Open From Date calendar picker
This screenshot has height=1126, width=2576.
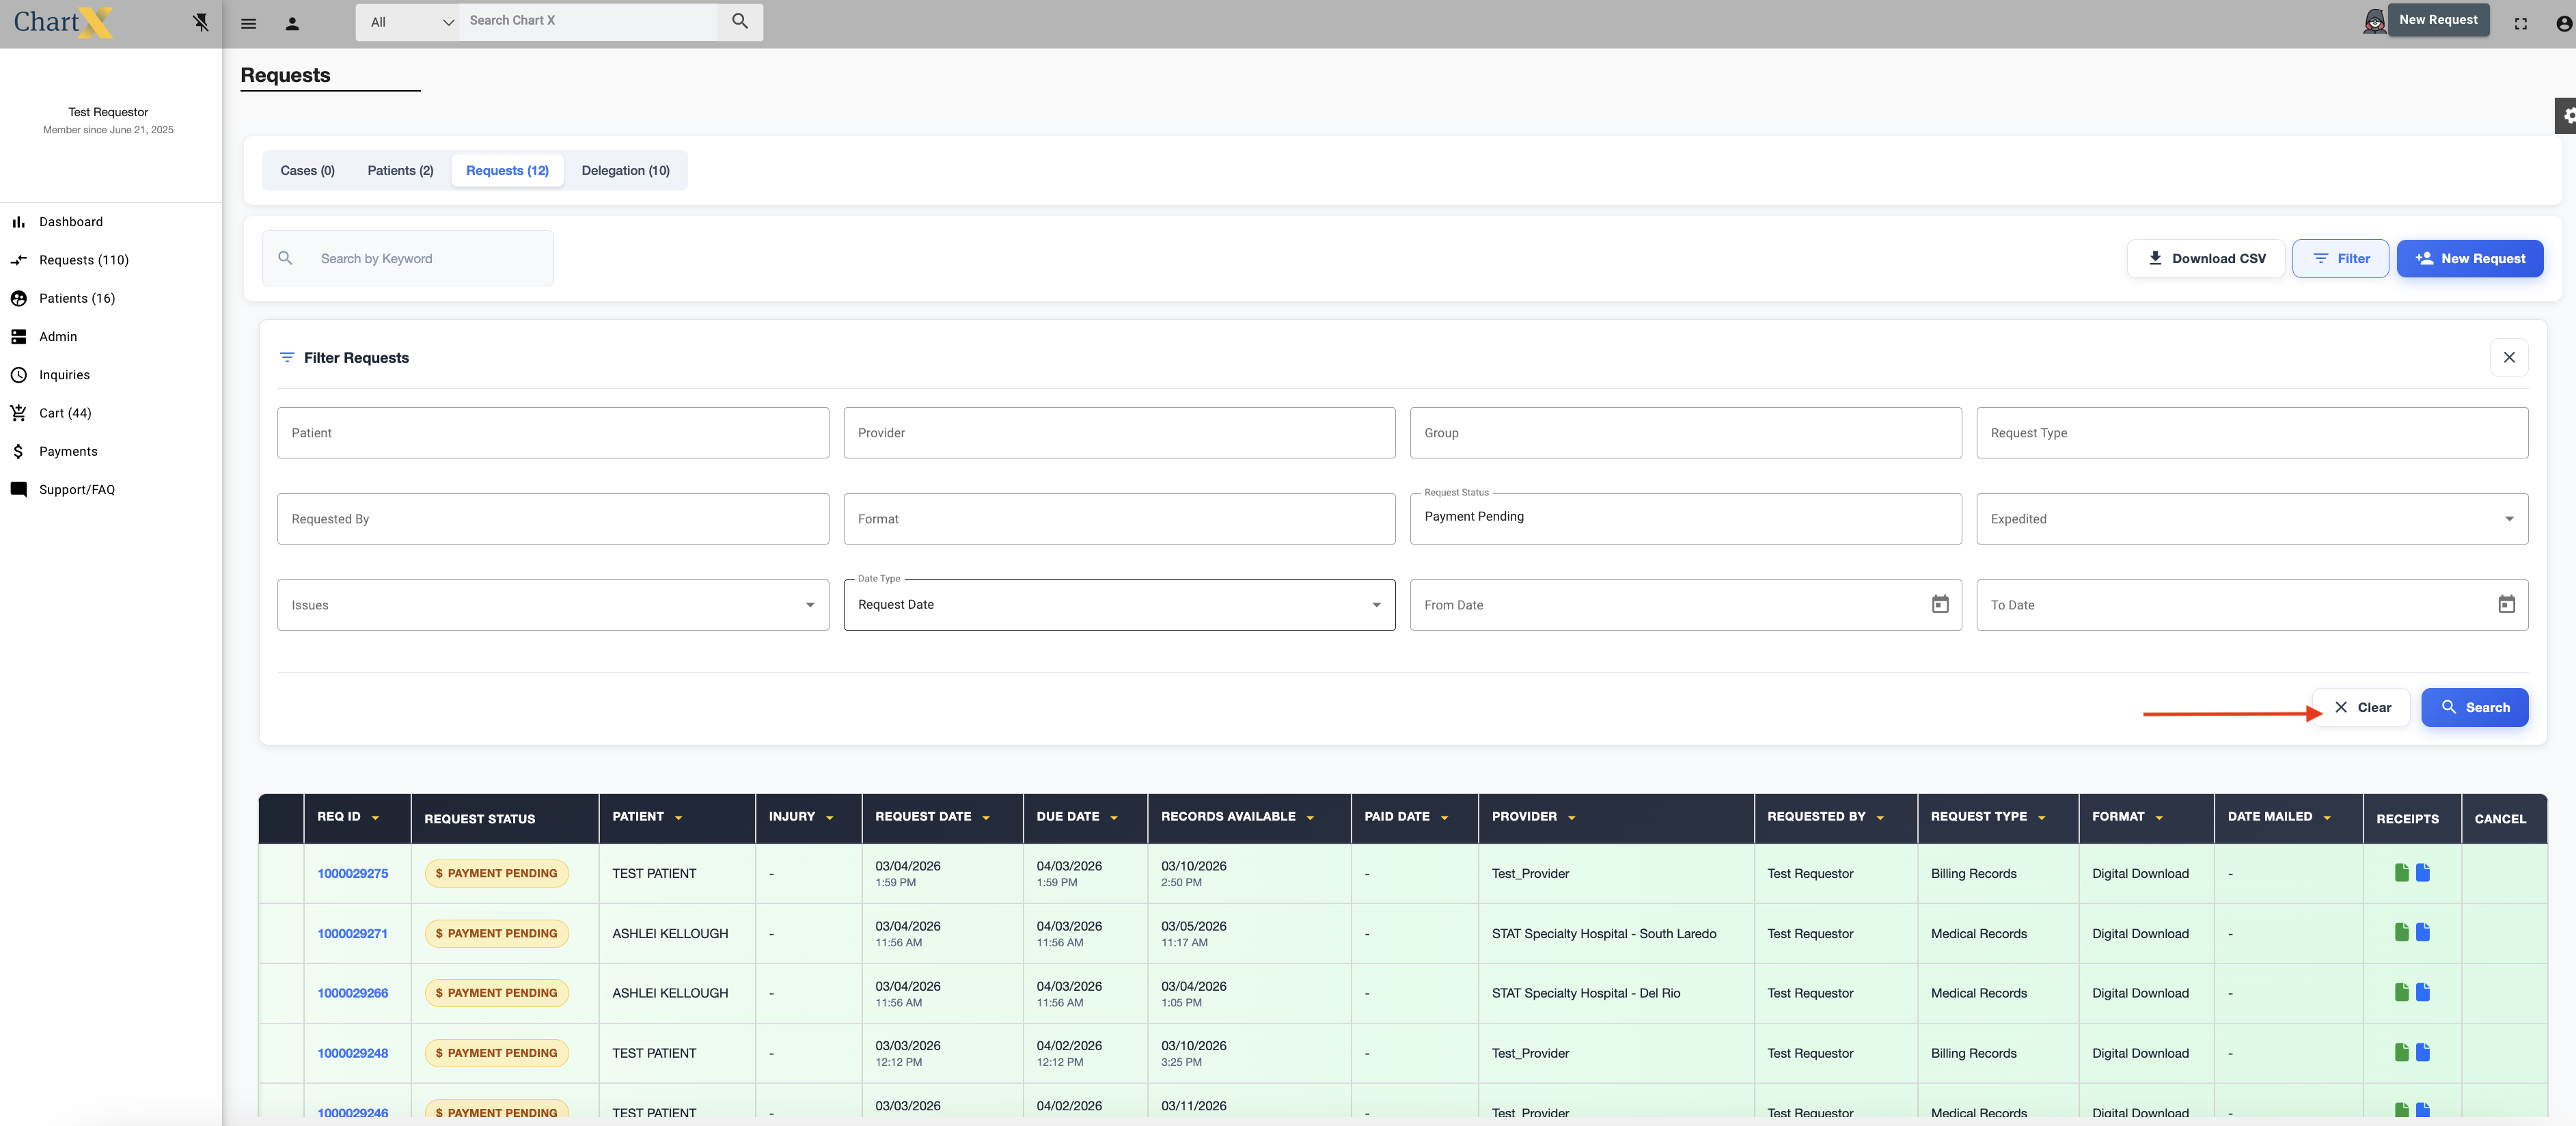tap(1939, 604)
